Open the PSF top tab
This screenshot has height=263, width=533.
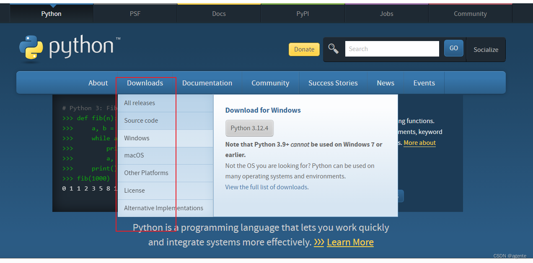coord(135,13)
